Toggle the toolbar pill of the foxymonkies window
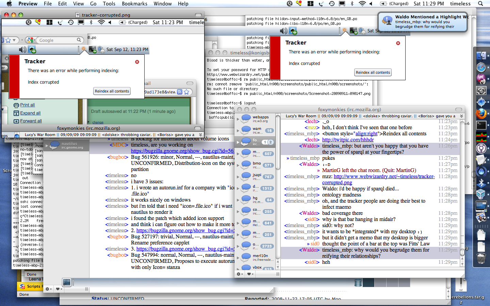 (459, 109)
